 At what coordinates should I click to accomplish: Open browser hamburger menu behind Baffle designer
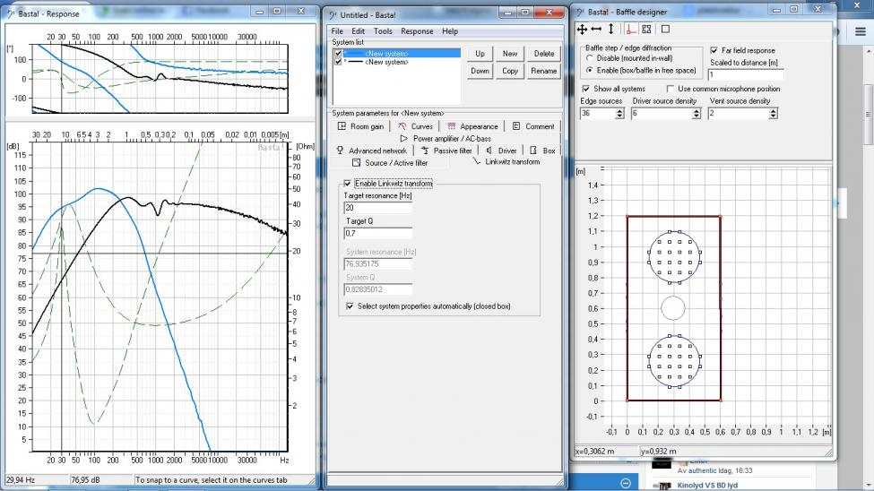861,31
